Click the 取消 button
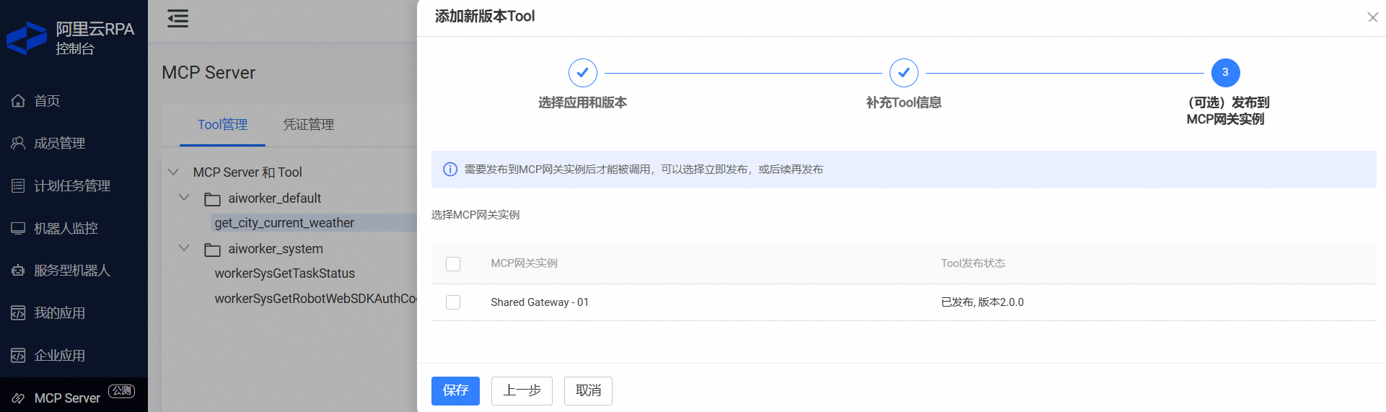 [x=588, y=391]
